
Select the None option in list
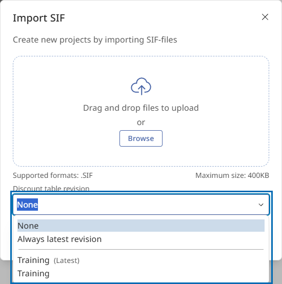point(141,226)
